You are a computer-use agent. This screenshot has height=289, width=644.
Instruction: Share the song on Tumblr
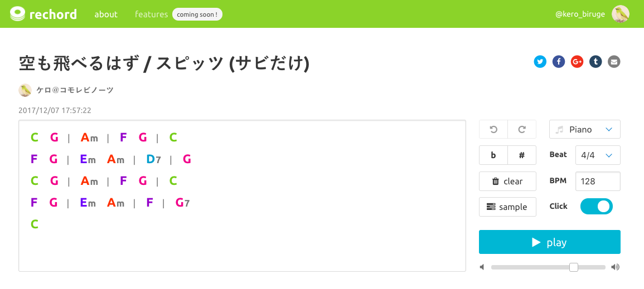point(595,62)
